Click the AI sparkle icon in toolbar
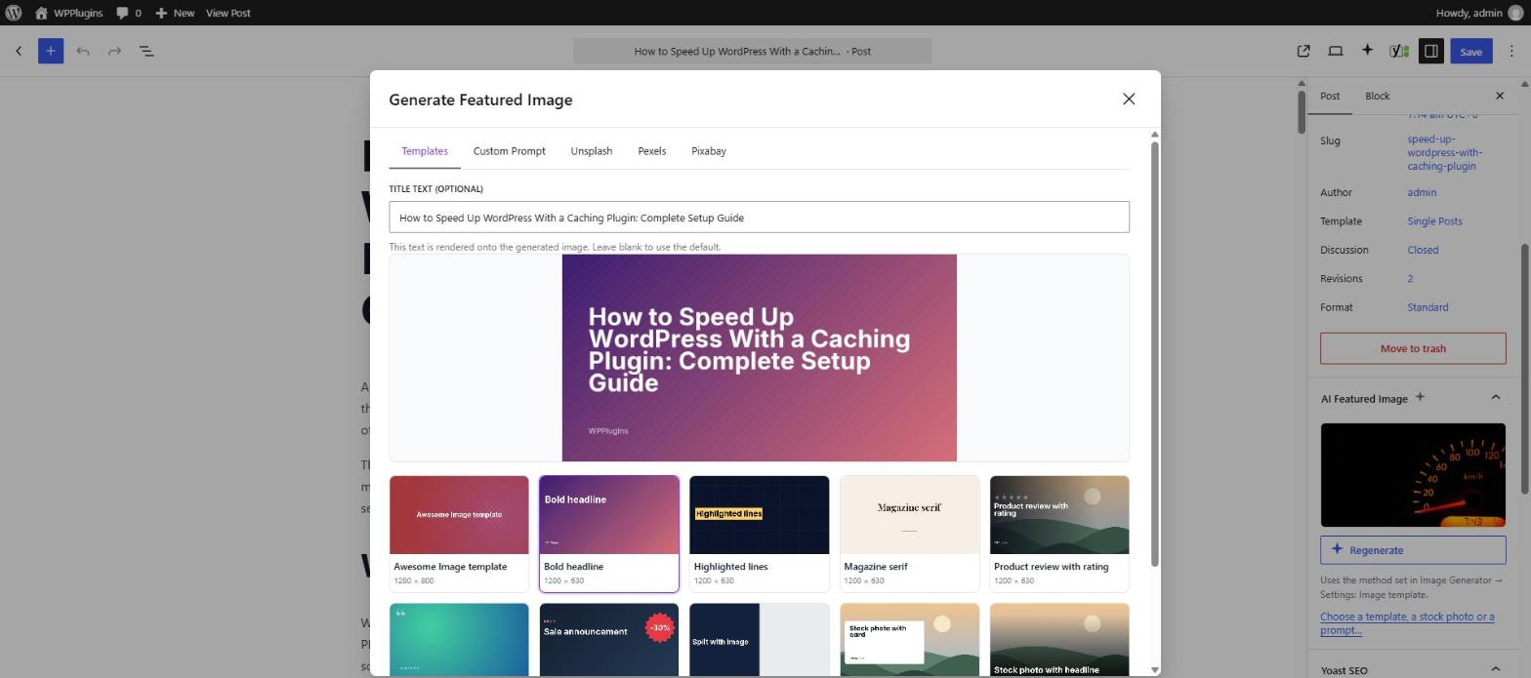 coord(1367,51)
